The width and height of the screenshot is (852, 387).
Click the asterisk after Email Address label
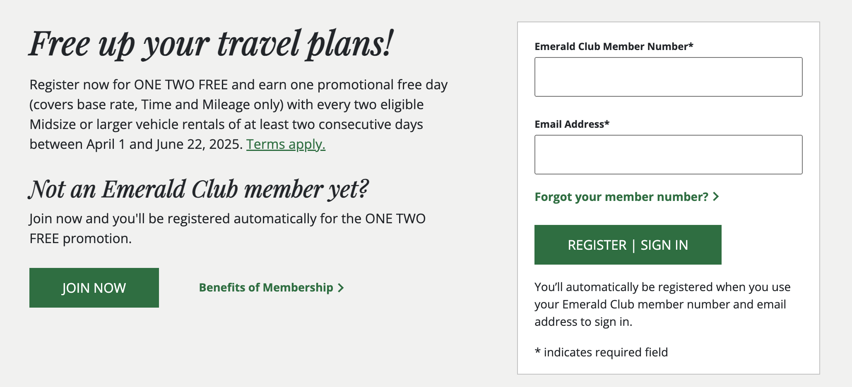pos(607,123)
